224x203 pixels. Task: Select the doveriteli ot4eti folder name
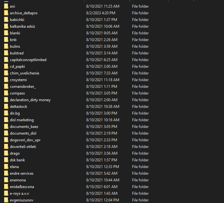click(x=23, y=147)
